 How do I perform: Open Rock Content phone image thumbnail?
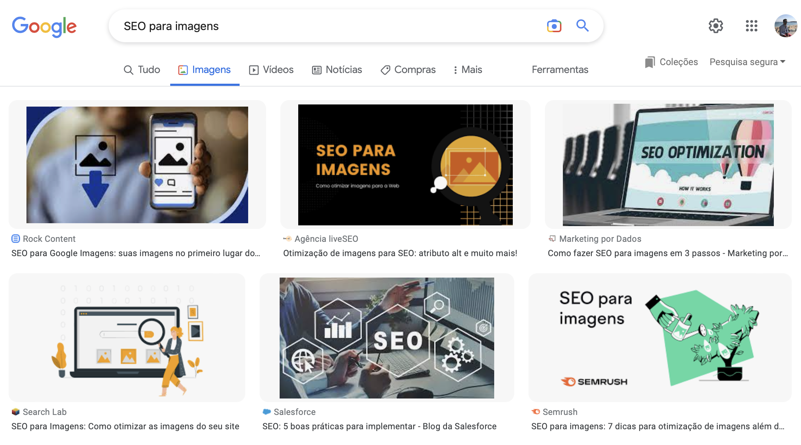137,165
